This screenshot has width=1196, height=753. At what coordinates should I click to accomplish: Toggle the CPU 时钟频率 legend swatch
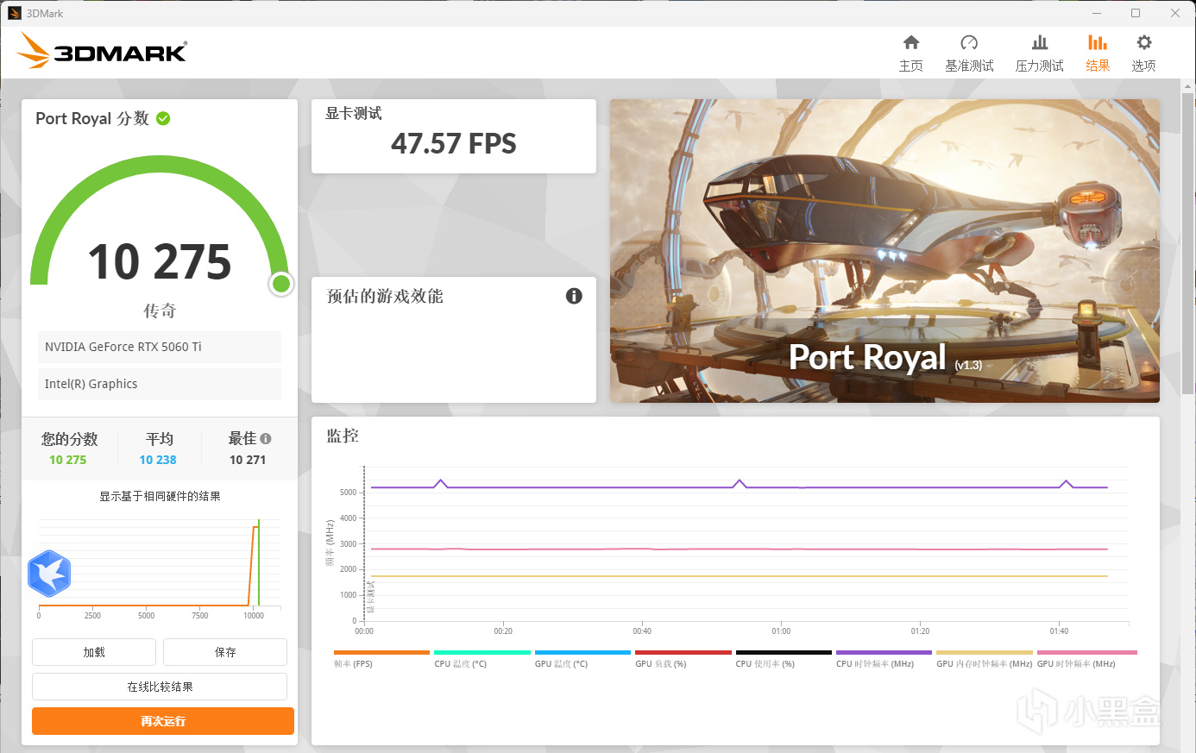click(x=884, y=652)
